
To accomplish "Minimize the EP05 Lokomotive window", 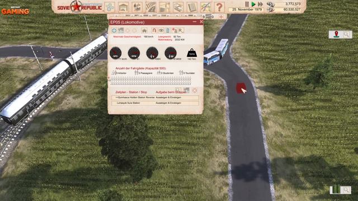I will 195,22.
